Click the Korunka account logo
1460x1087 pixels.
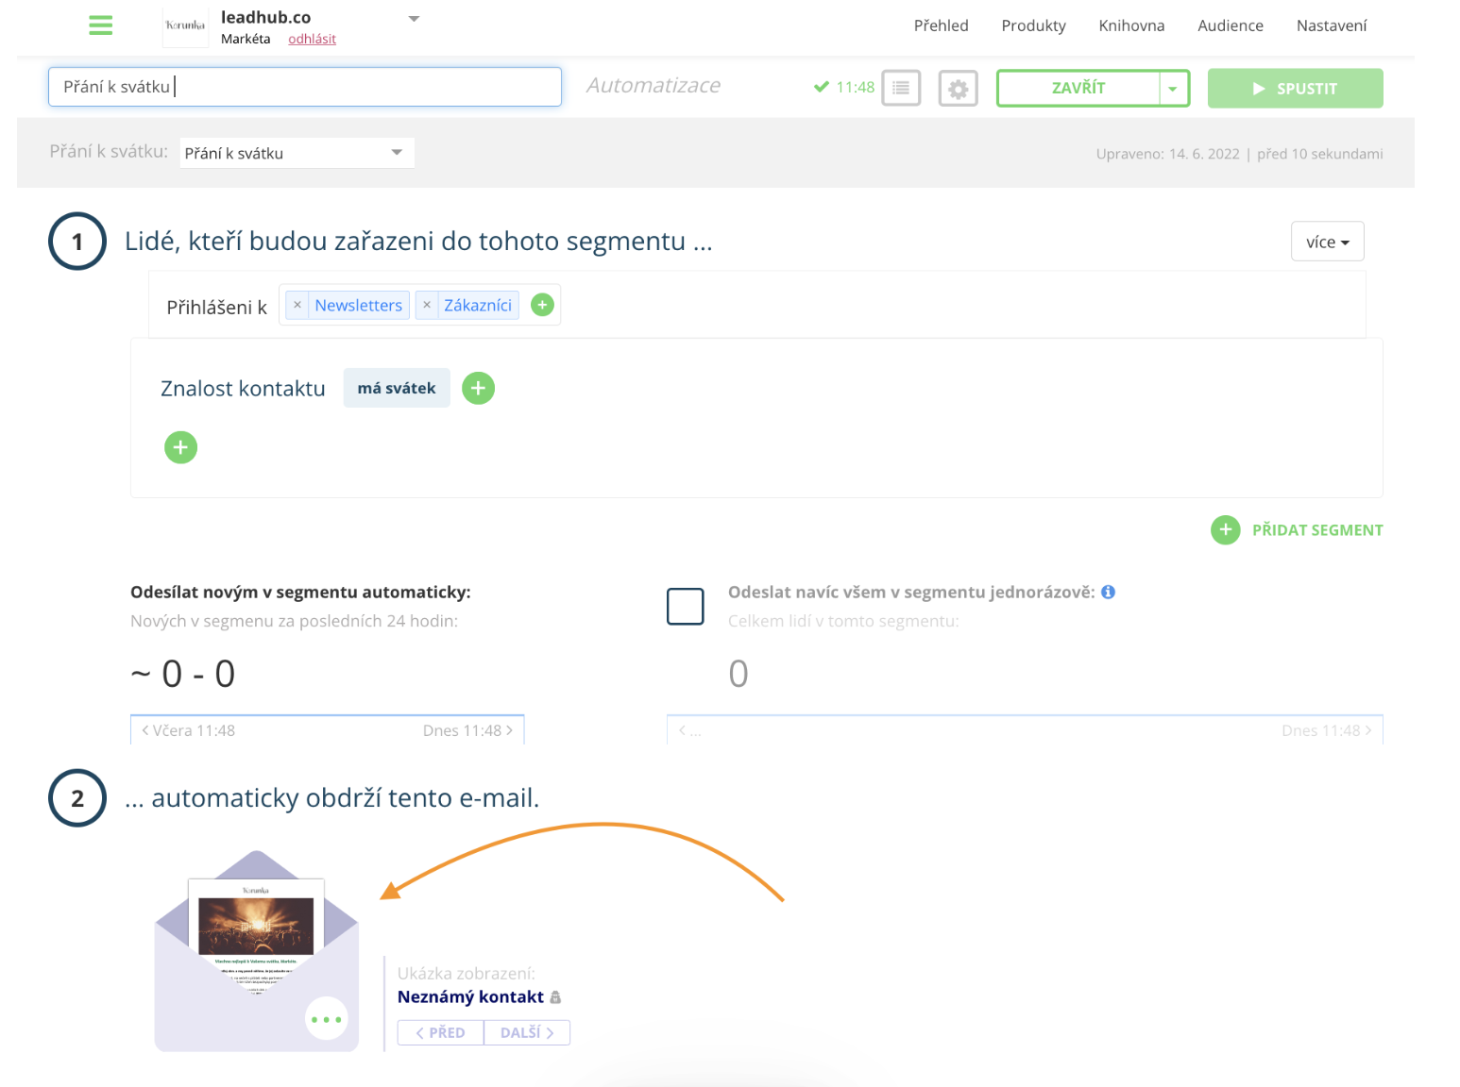tap(185, 25)
